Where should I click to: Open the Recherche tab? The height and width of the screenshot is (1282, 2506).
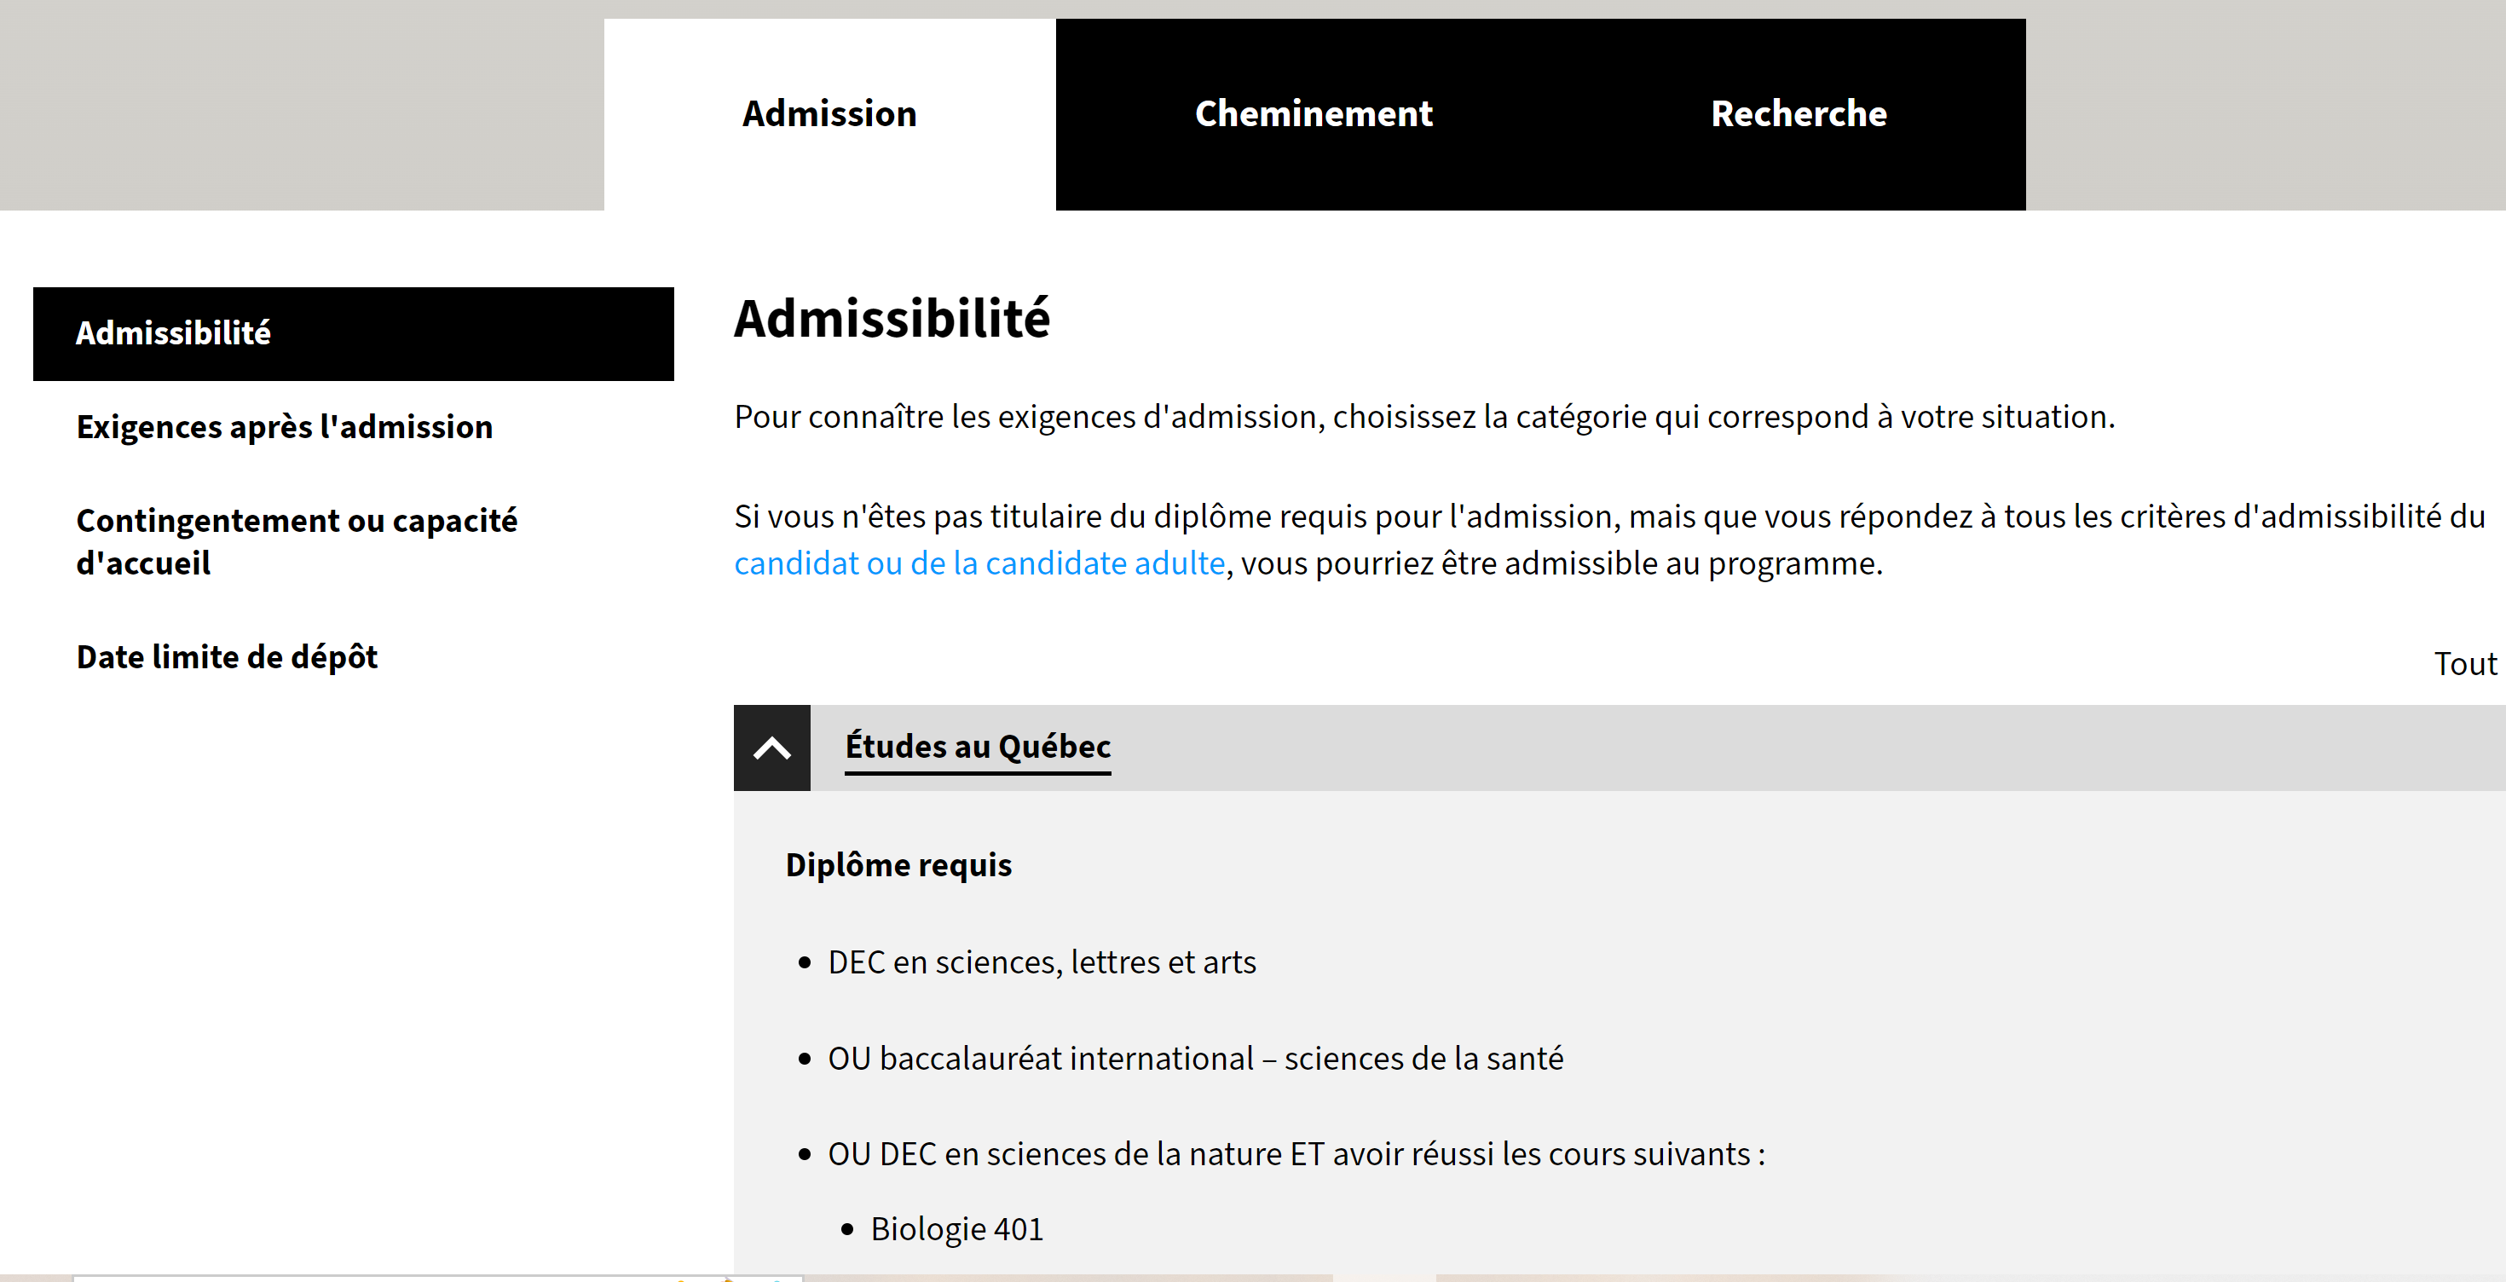tap(1798, 114)
